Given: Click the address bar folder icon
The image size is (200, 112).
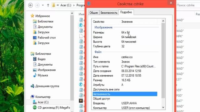Looking at the screenshot, I should pos(53,5).
